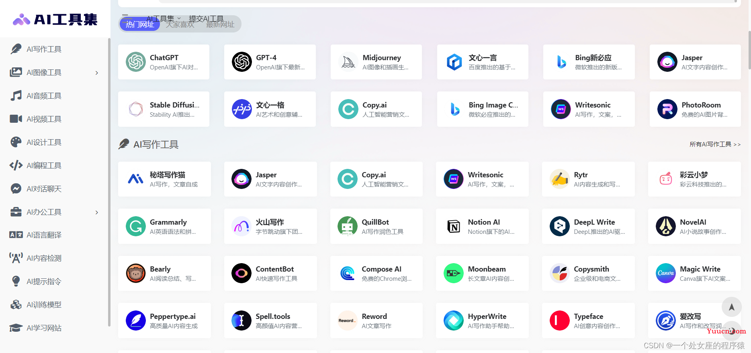Screen dimensions: 751x353
Task: Open Copy.ai in the AI写作工具 section
Action: pyautogui.click(x=377, y=179)
